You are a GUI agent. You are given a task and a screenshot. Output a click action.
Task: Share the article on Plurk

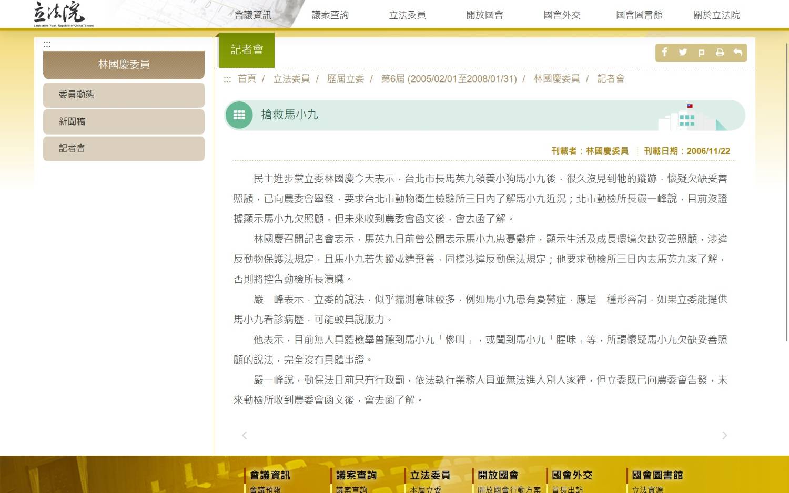click(701, 53)
